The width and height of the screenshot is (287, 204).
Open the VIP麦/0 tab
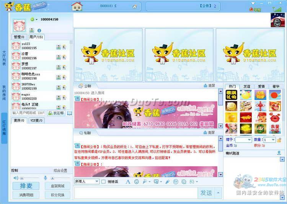click(x=36, y=120)
